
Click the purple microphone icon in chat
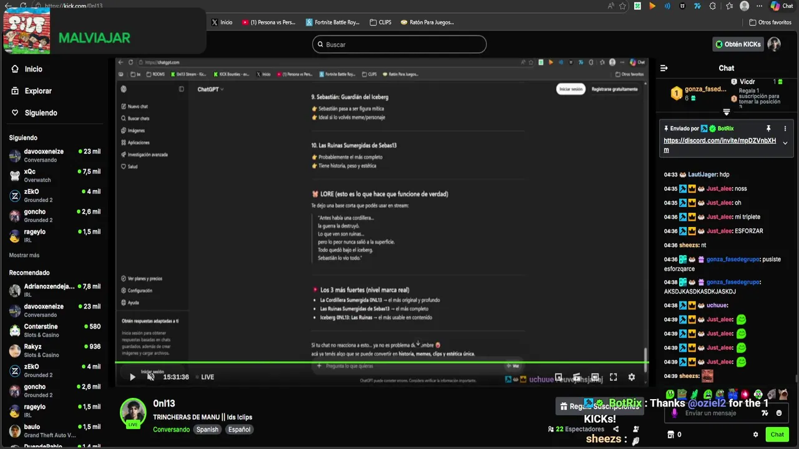(674, 413)
